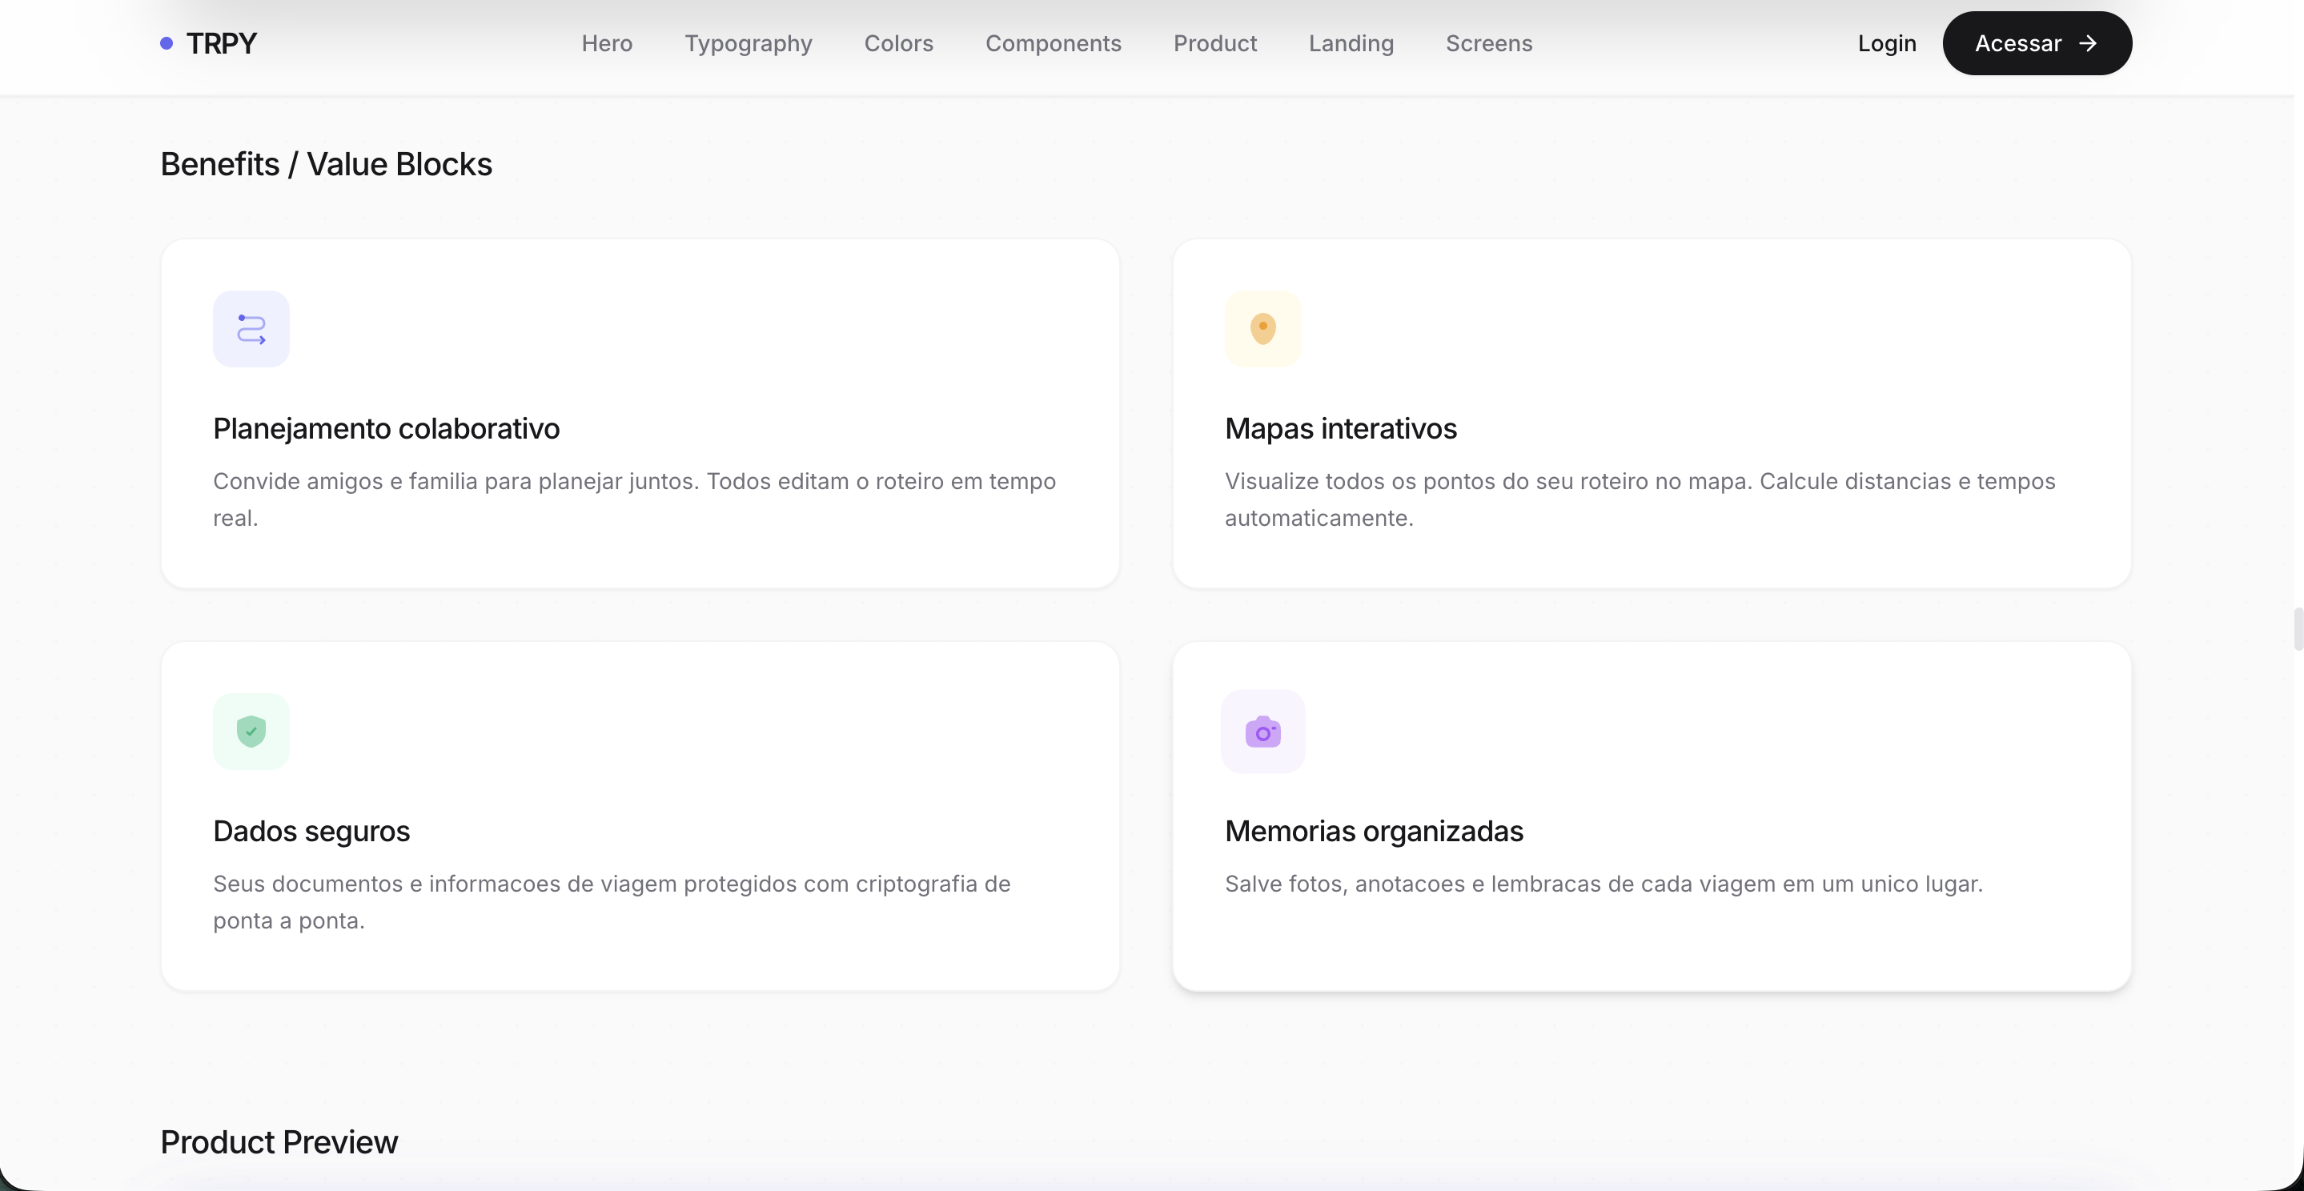Click the green shield check icon
2304x1191 pixels.
(251, 732)
